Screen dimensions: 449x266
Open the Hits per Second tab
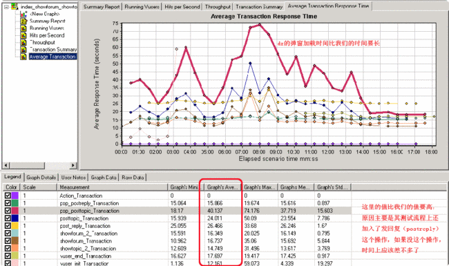click(x=182, y=7)
